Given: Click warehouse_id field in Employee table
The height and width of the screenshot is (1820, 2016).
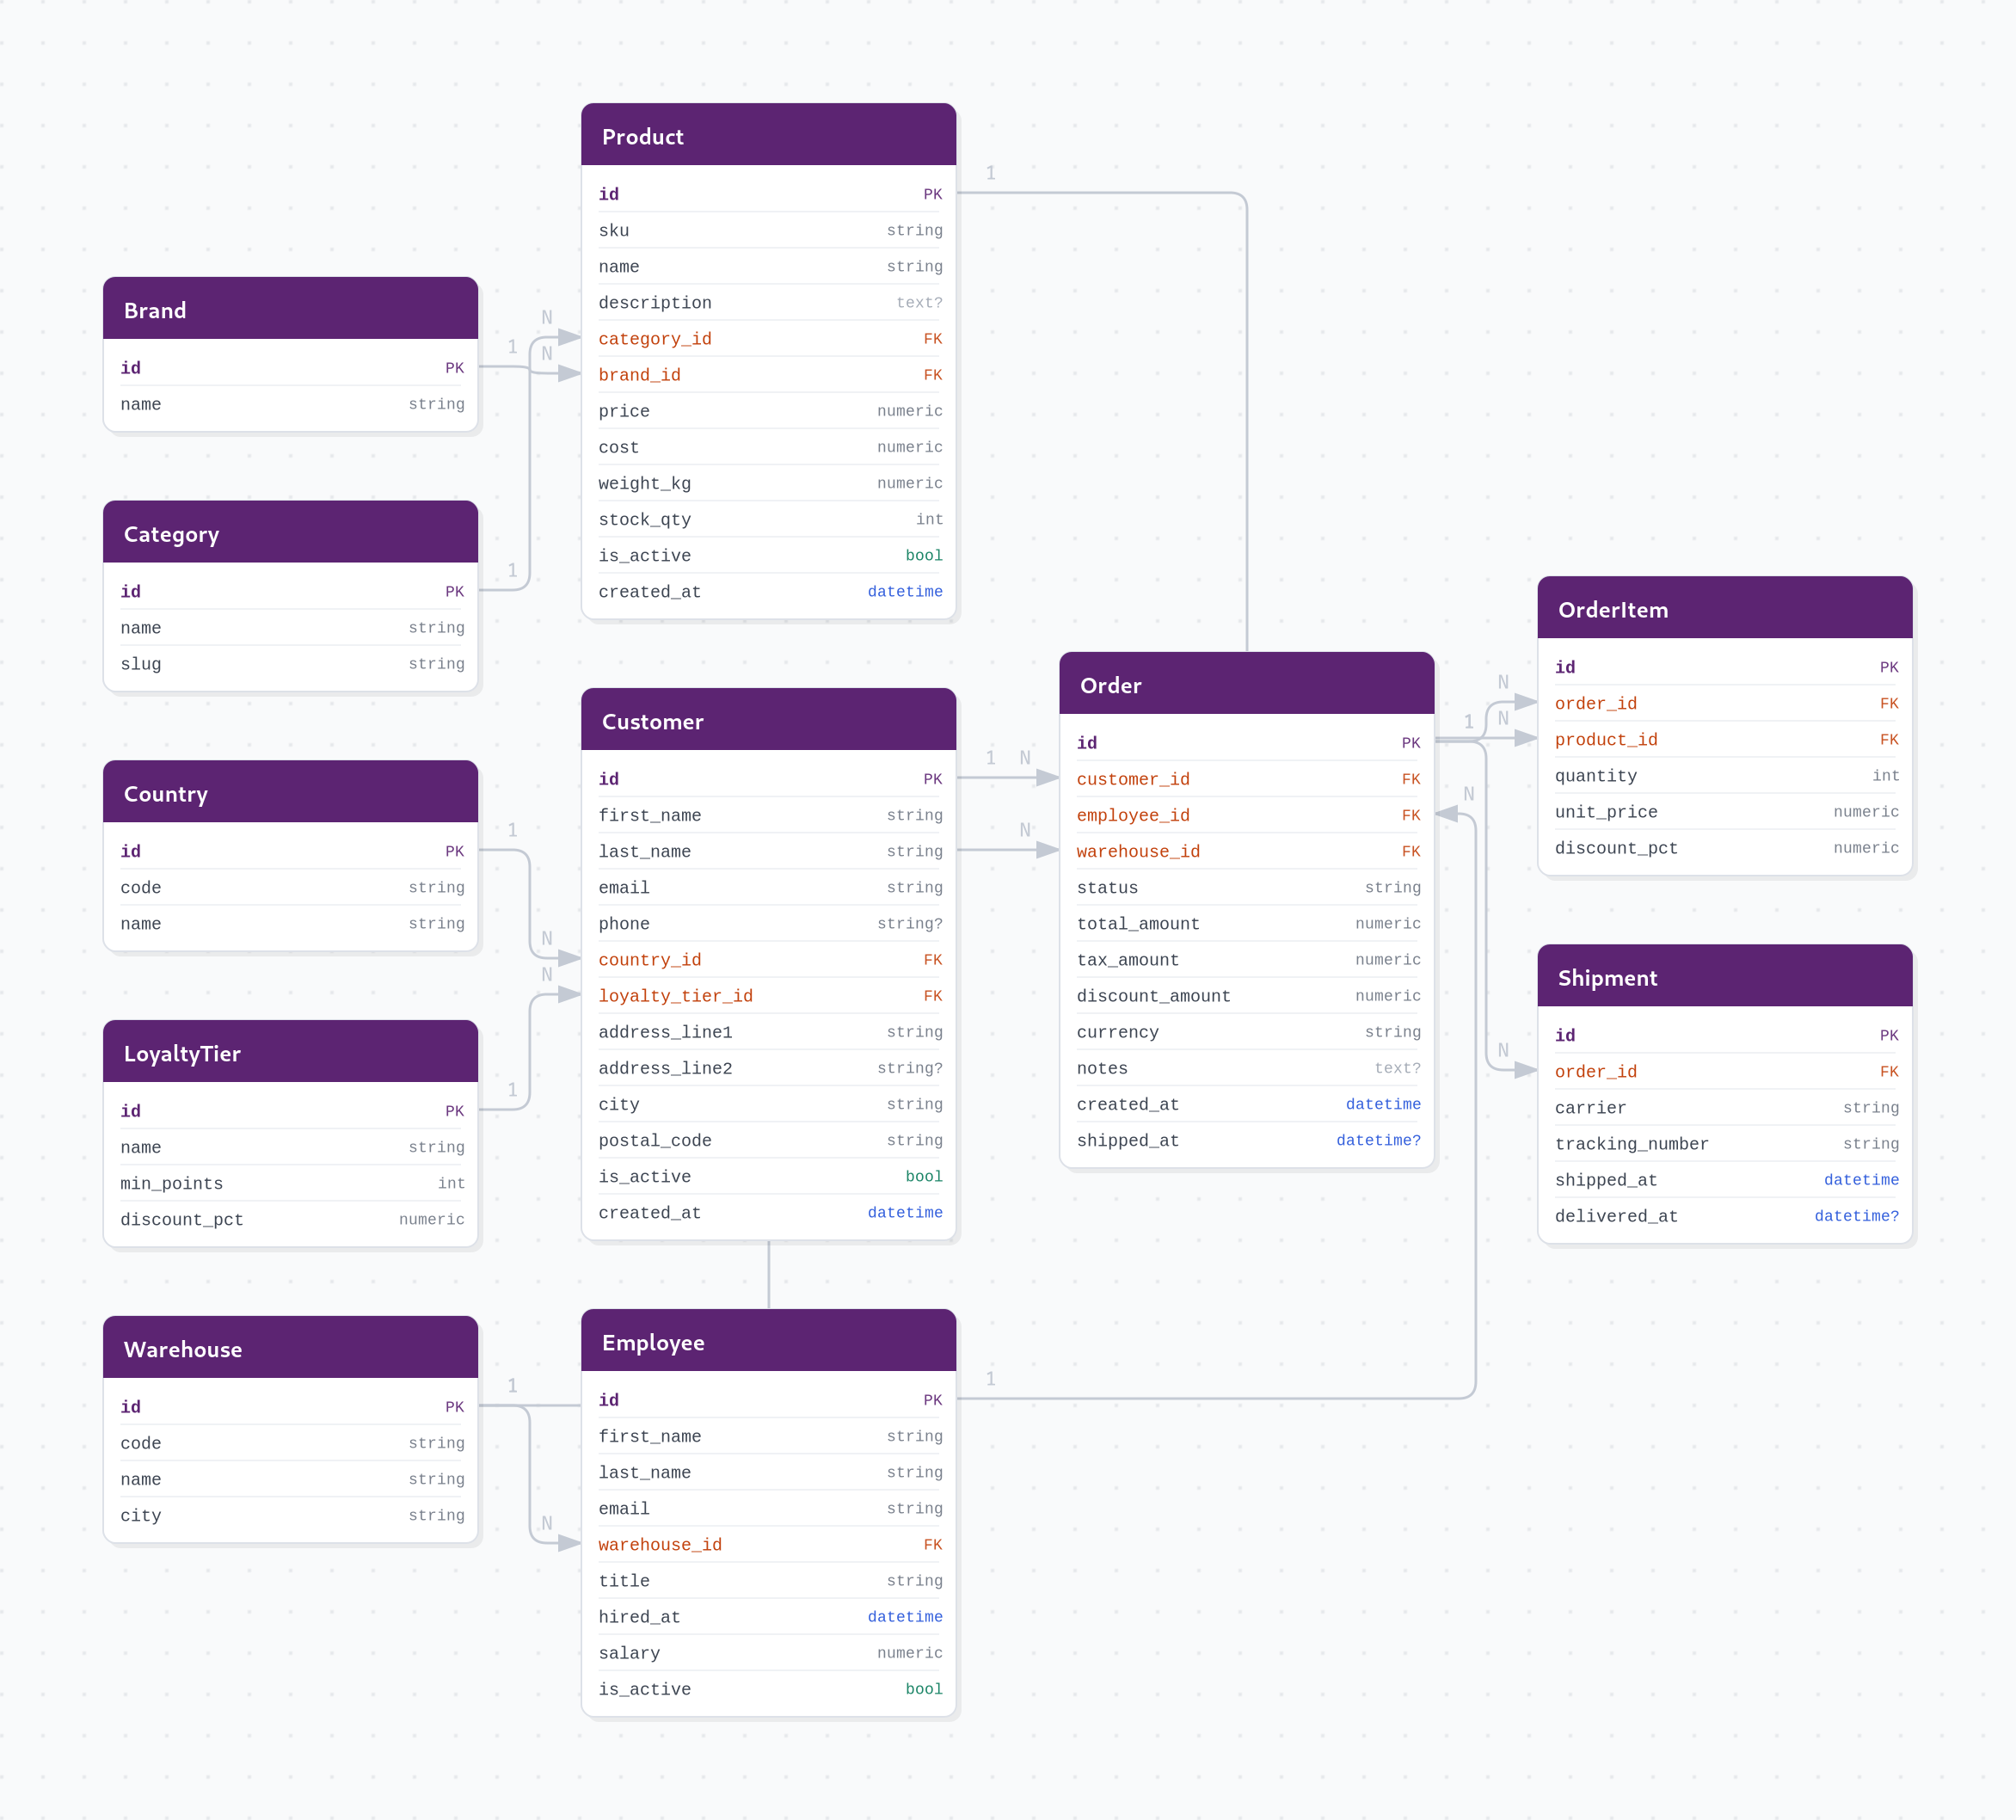Looking at the screenshot, I should tap(768, 1544).
